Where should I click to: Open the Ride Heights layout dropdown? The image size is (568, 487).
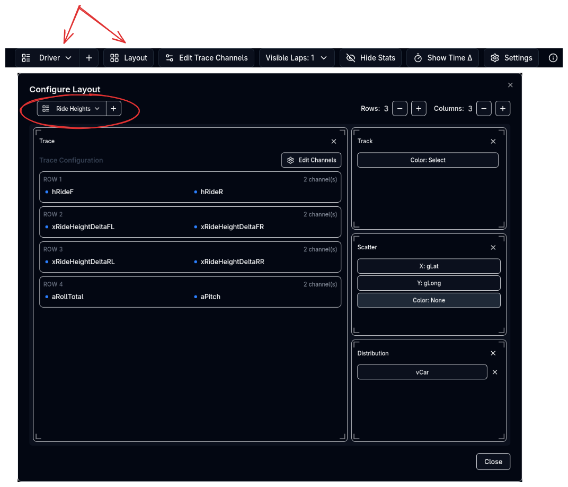(x=72, y=108)
